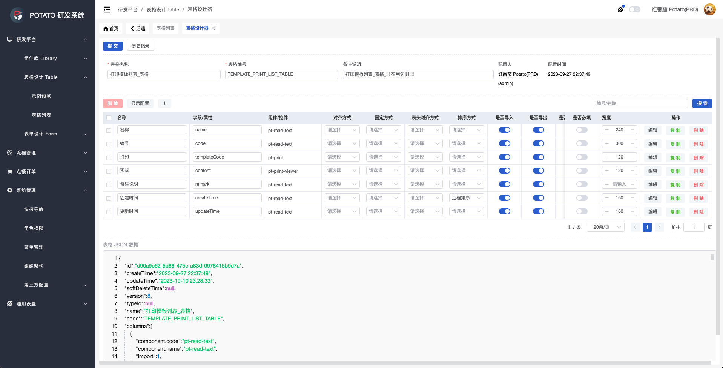
Task: Increase width in 打印 row
Action: coord(632,157)
